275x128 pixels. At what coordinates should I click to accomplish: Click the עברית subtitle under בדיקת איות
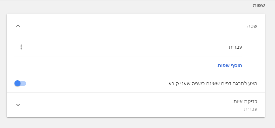click(x=251, y=109)
